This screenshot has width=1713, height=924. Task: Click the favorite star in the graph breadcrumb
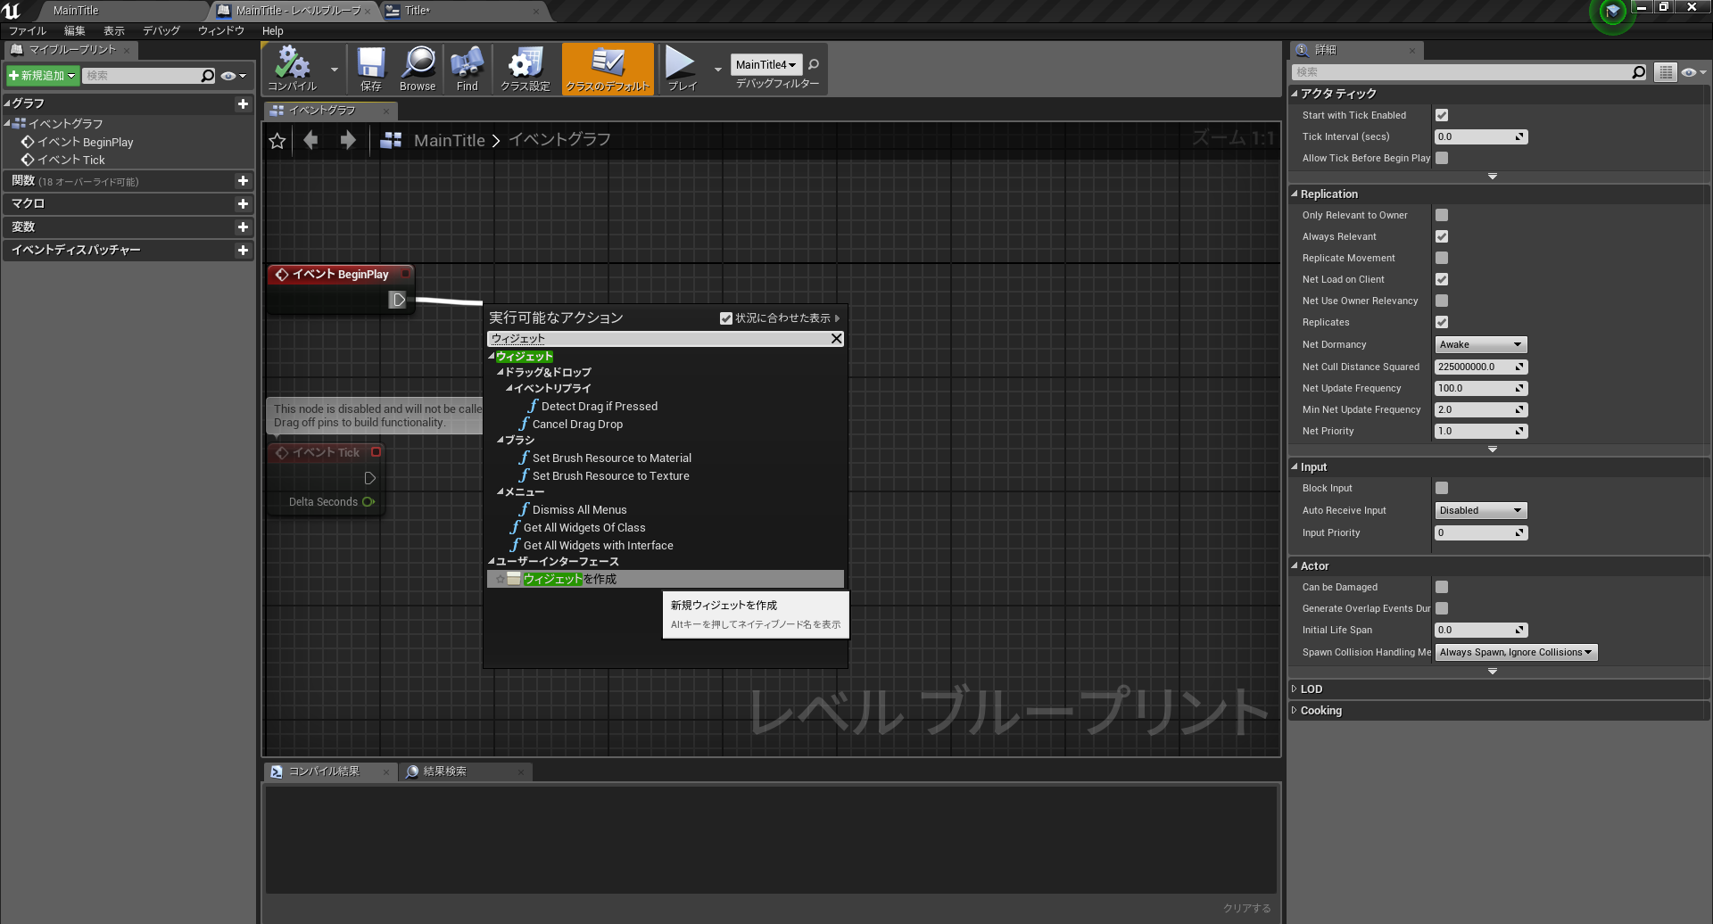click(x=277, y=140)
